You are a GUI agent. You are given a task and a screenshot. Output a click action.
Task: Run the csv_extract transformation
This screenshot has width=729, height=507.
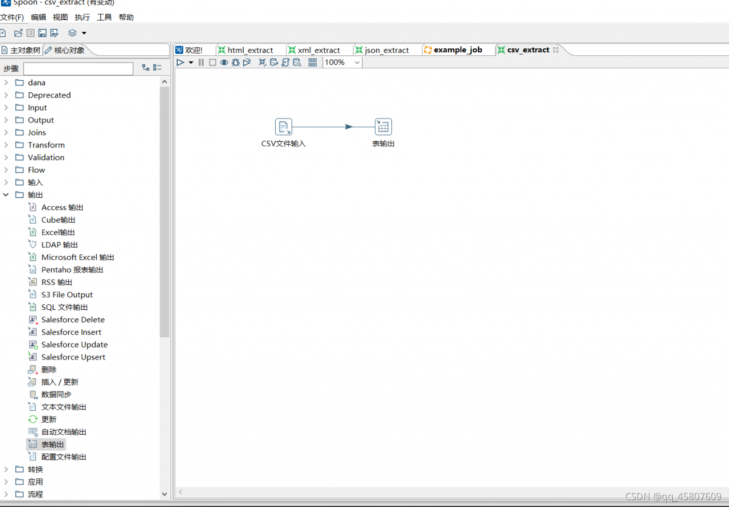tap(180, 62)
